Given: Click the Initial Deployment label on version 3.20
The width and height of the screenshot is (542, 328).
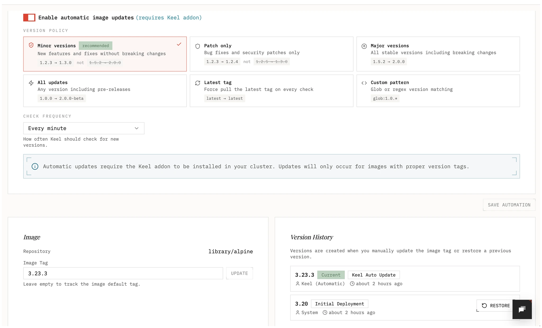Looking at the screenshot, I should point(340,304).
